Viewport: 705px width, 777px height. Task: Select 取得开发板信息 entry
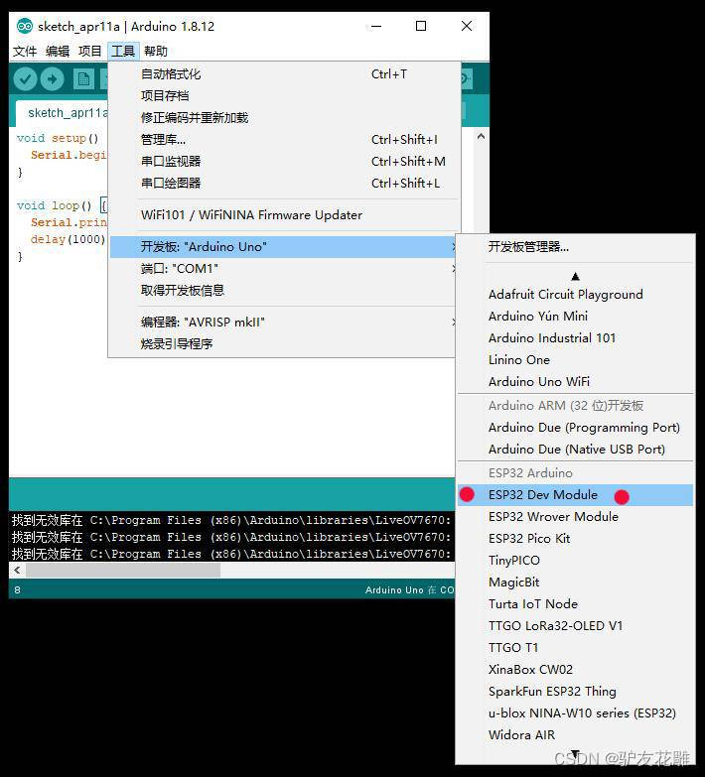(x=284, y=291)
